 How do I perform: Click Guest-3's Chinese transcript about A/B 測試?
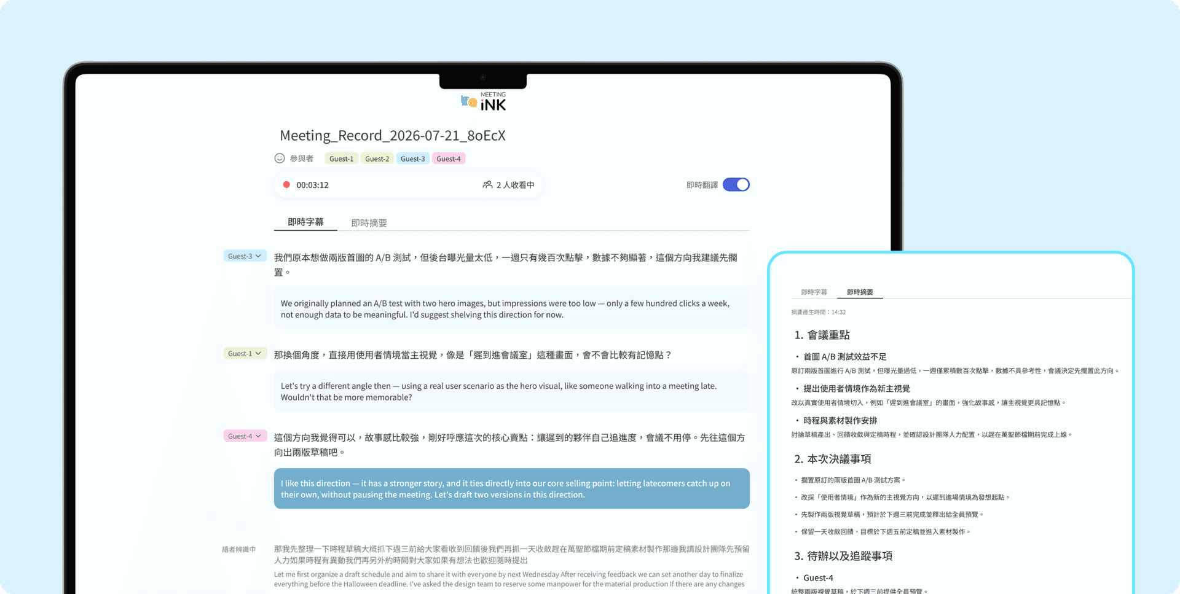click(506, 265)
